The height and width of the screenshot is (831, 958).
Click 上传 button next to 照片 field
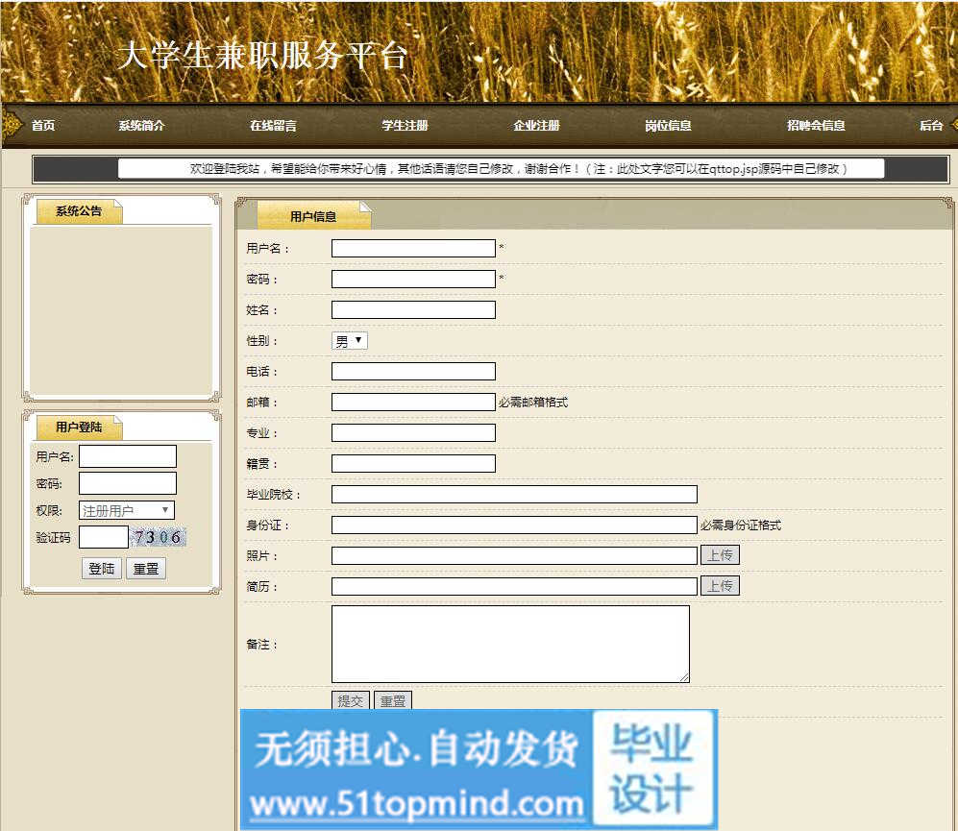click(x=720, y=555)
